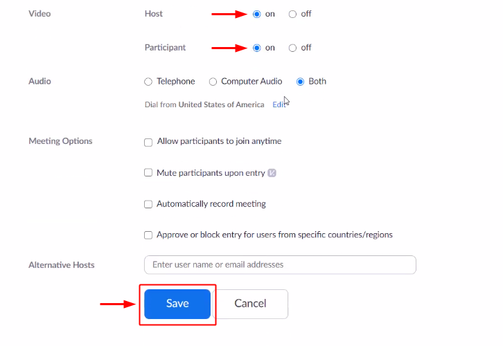Turn Host video off

click(x=292, y=14)
